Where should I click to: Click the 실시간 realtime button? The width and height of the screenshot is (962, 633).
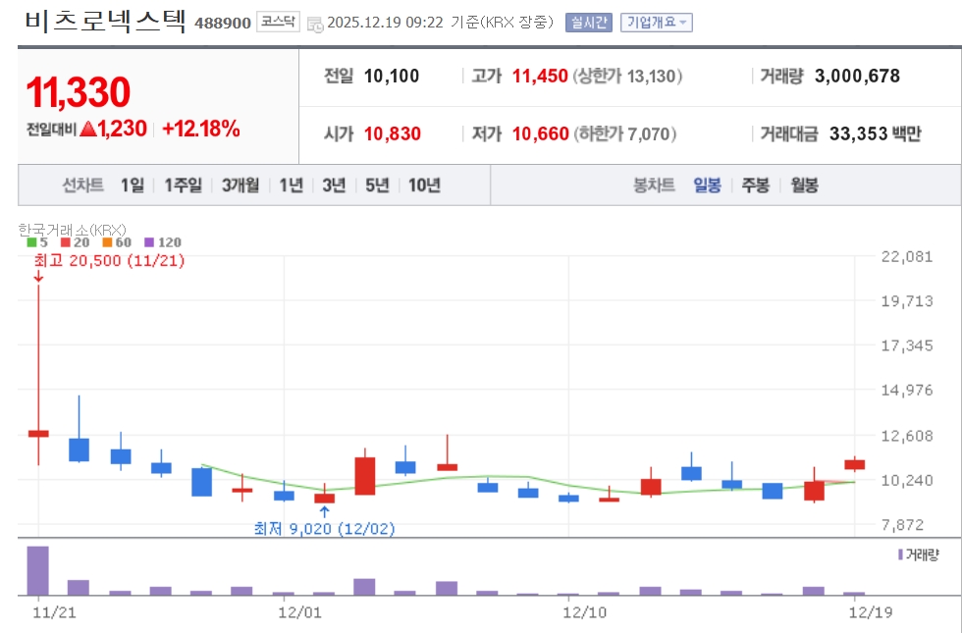(589, 23)
